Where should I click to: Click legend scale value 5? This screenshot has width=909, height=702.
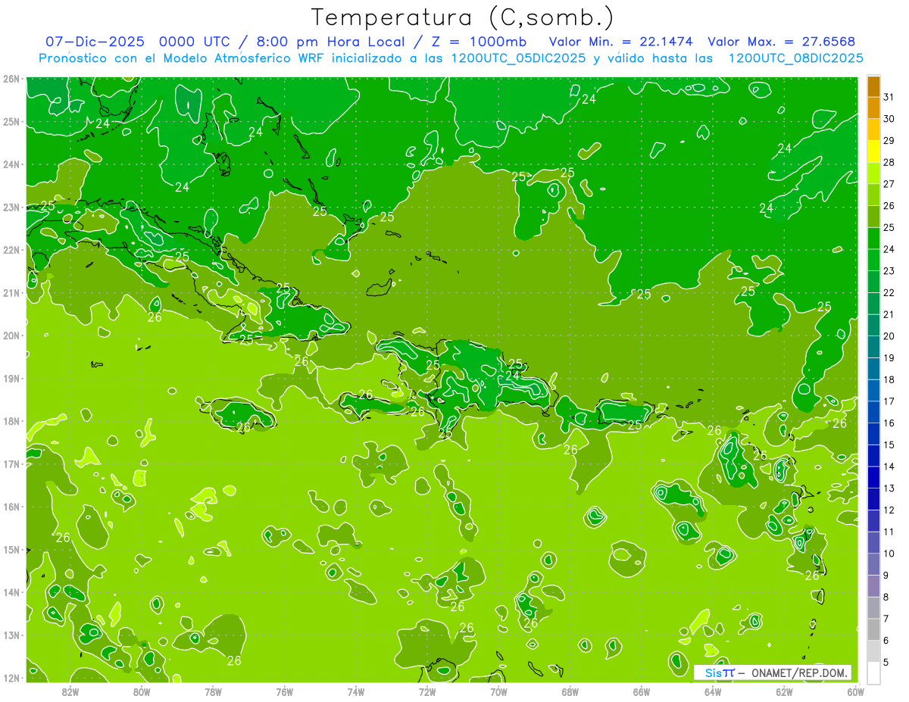pyautogui.click(x=886, y=662)
